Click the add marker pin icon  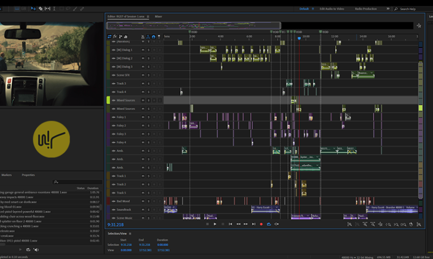(x=159, y=36)
